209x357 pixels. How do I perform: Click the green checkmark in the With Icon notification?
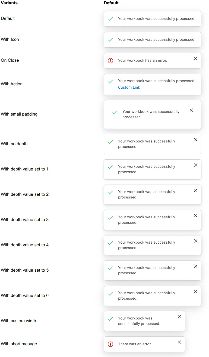pyautogui.click(x=110, y=40)
